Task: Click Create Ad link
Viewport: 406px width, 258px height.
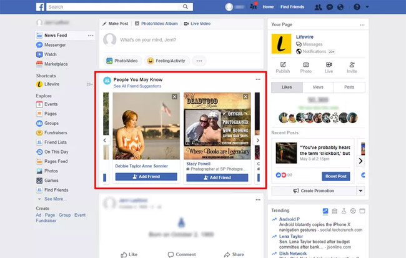Action: coord(38,215)
